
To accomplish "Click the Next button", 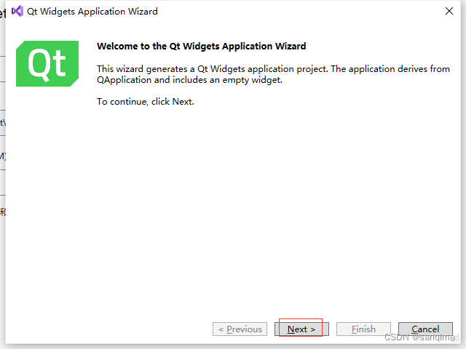I will pos(301,329).
